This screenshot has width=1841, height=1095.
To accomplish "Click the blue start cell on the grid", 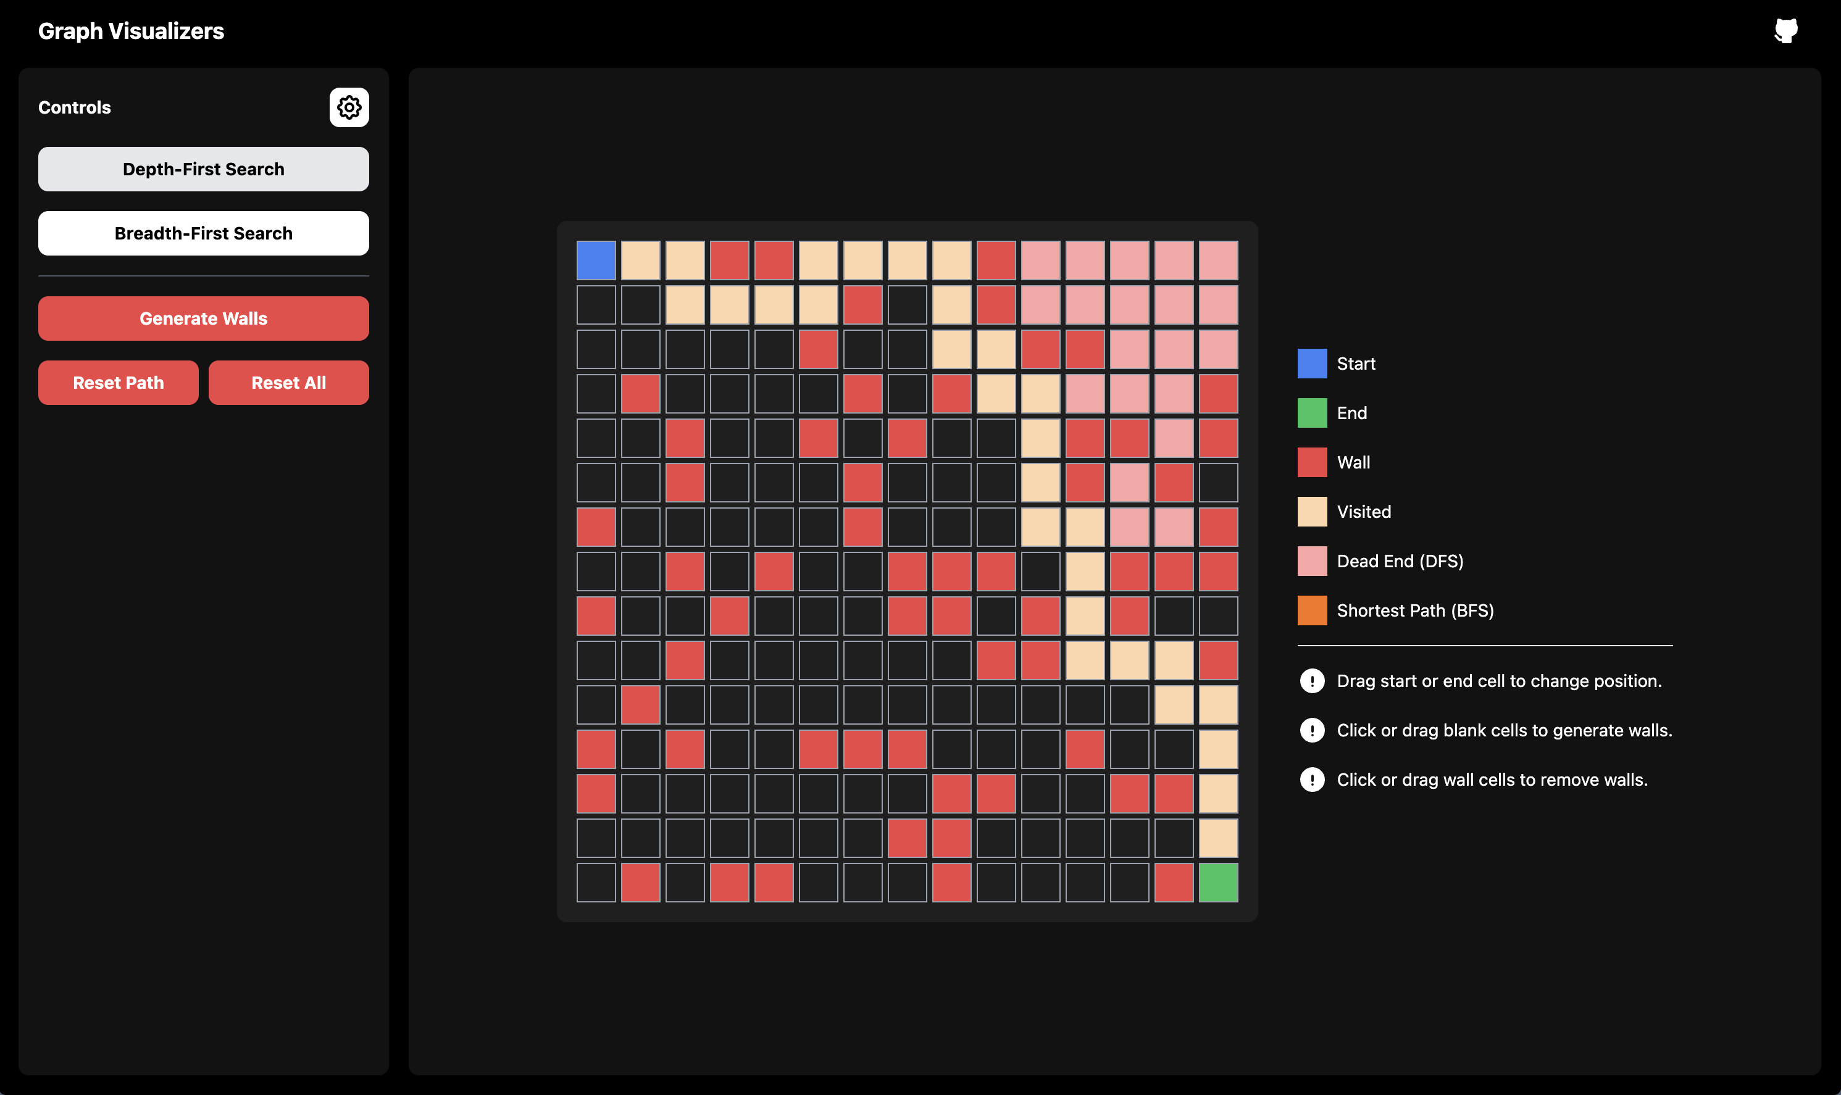I will click(596, 259).
